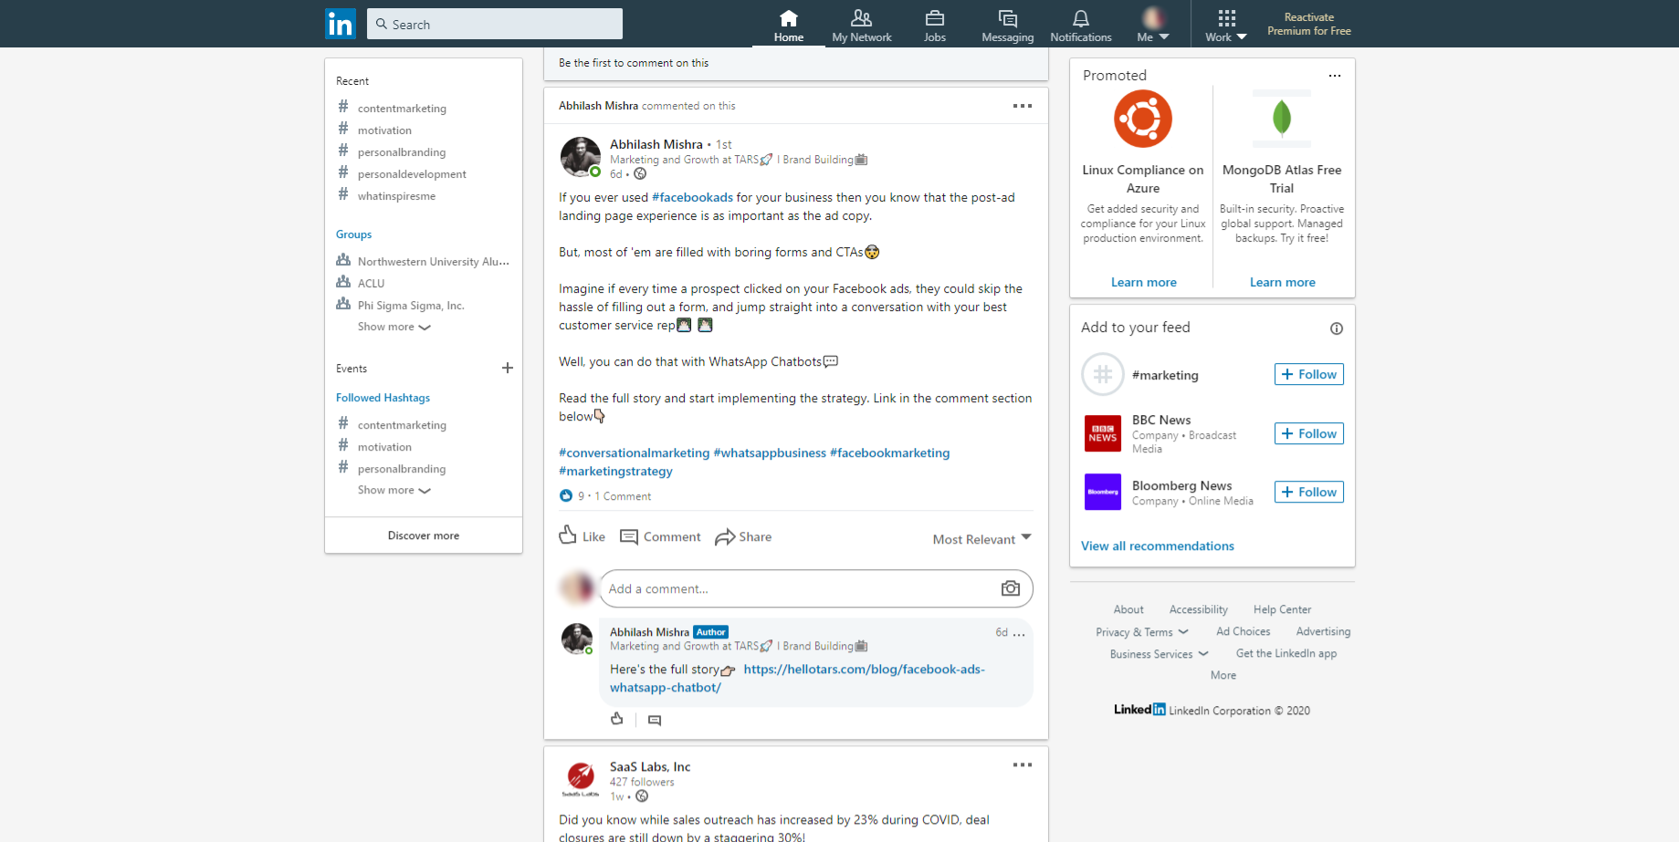Screen dimensions: 1679x842
Task: Follow BBC News
Action: point(1309,433)
